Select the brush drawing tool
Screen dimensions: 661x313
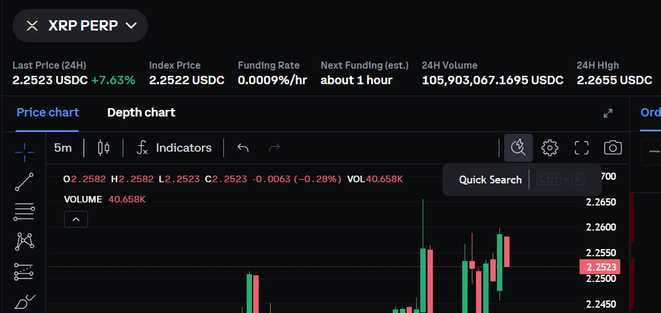(25, 302)
